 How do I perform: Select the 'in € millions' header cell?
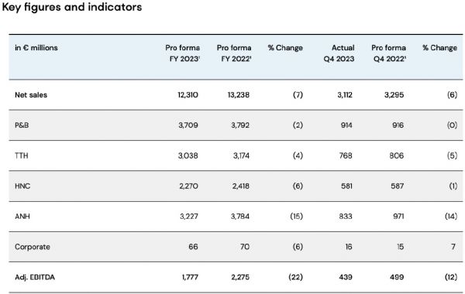36,48
